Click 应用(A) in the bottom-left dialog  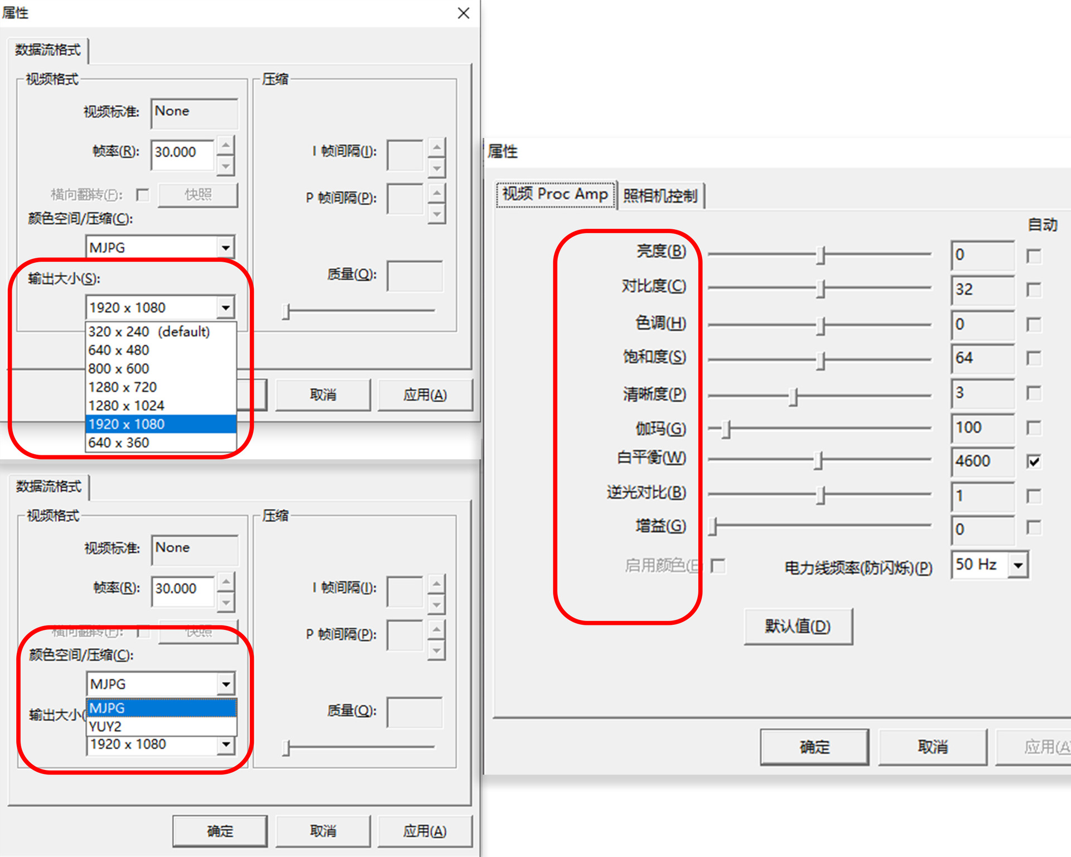(425, 831)
